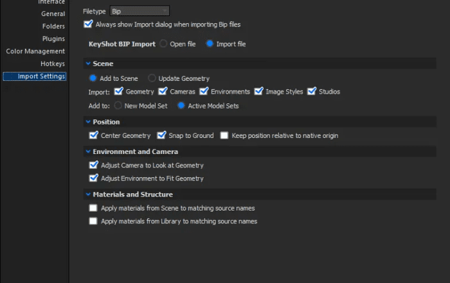The width and height of the screenshot is (450, 283).
Task: Open the Hotkeys preferences page
Action: click(53, 64)
